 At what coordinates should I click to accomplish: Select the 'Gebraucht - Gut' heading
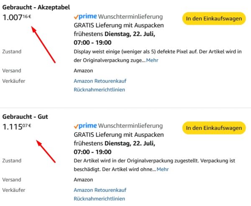point(25,117)
